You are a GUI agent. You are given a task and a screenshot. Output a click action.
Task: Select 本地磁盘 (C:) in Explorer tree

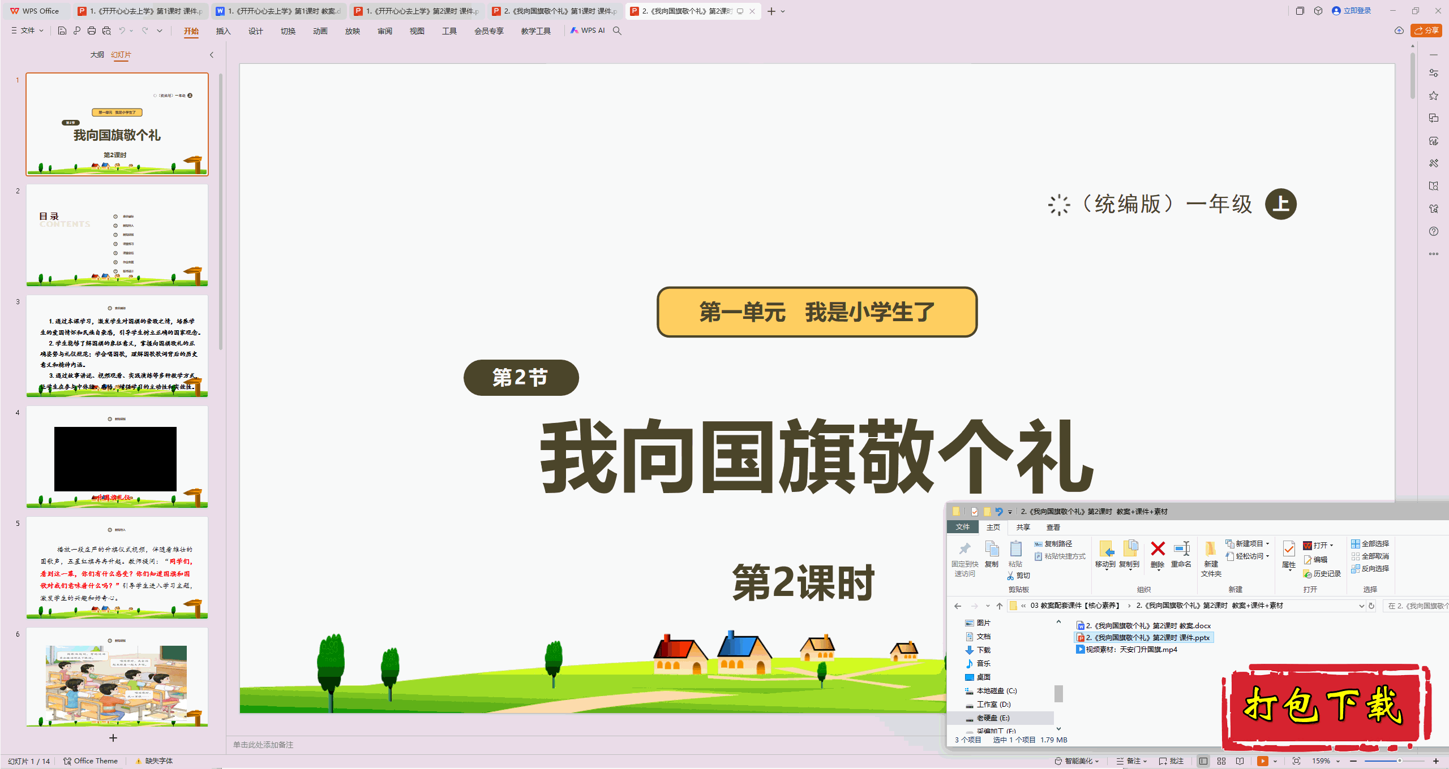click(991, 691)
